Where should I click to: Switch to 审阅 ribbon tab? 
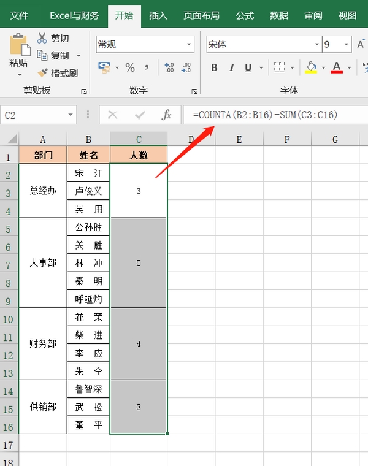[313, 15]
